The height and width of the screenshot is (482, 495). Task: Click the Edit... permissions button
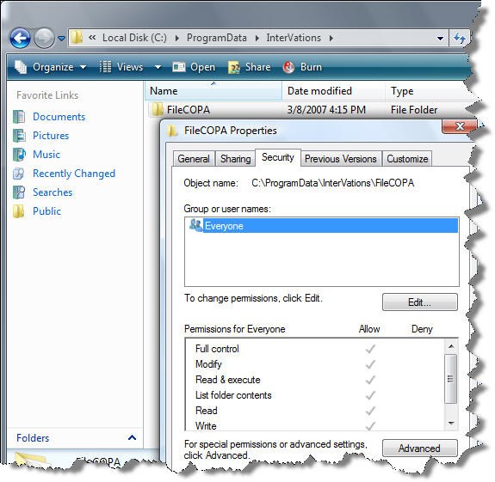419,302
